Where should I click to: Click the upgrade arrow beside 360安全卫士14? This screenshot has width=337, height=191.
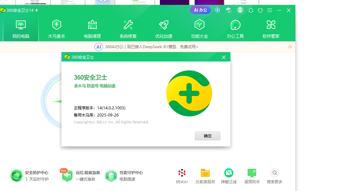point(36,10)
